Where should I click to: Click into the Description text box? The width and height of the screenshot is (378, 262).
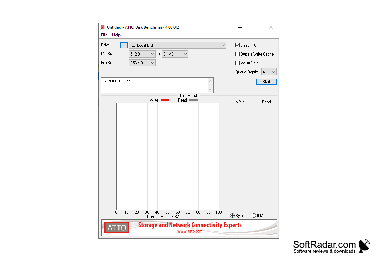tap(155, 85)
